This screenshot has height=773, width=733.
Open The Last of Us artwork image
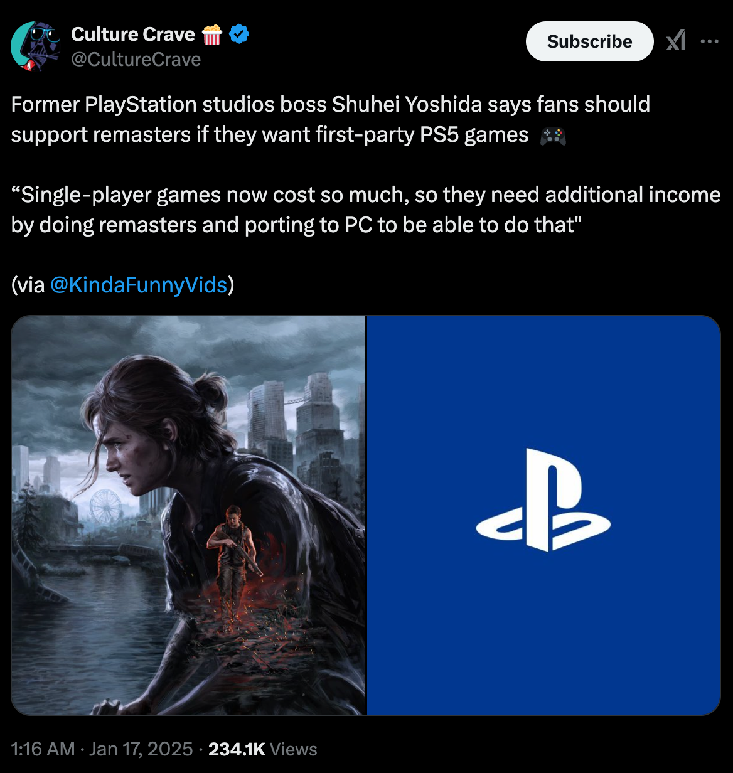click(x=188, y=515)
